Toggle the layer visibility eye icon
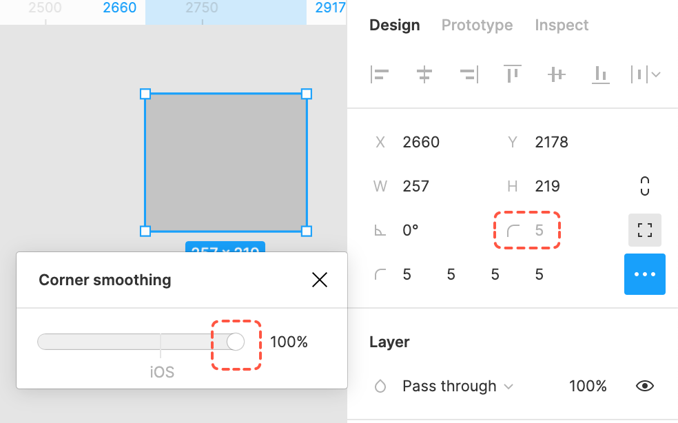The width and height of the screenshot is (678, 423). (646, 386)
